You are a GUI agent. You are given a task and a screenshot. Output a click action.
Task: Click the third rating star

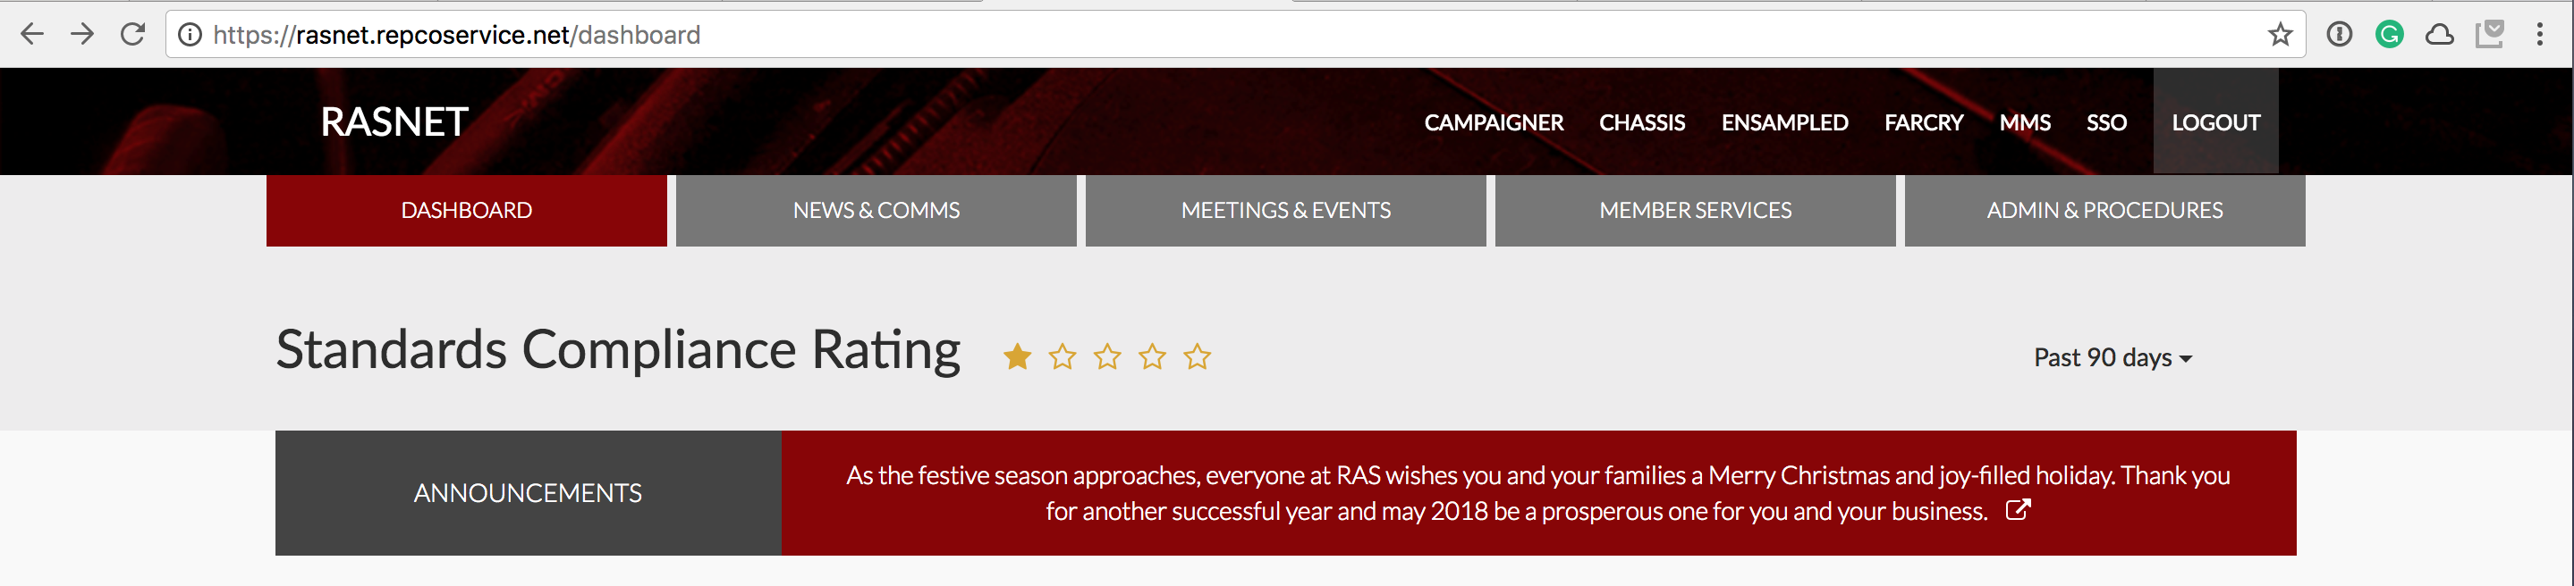pos(1107,356)
